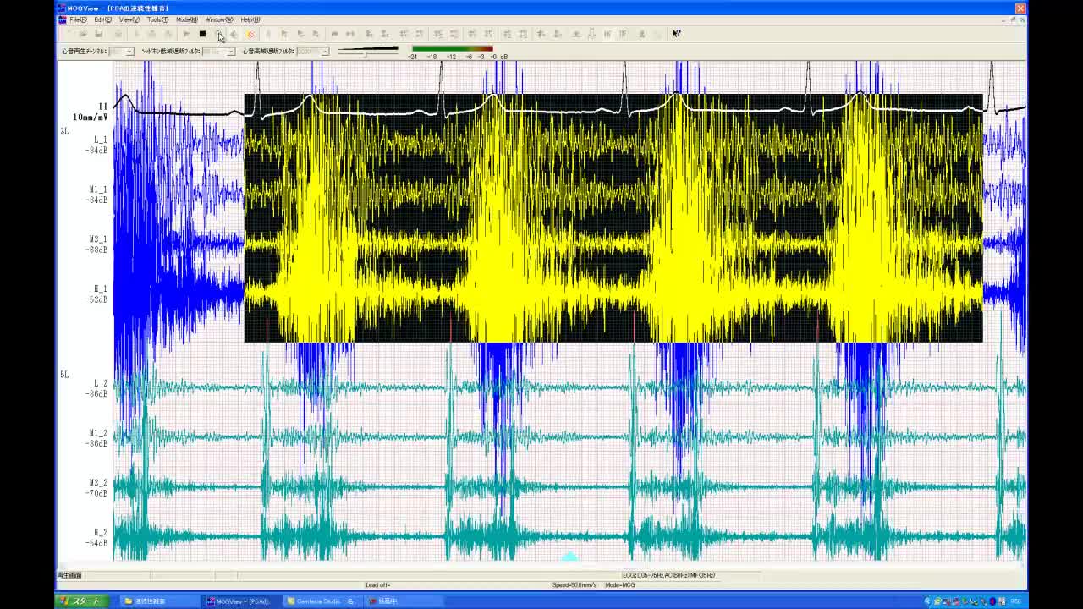The height and width of the screenshot is (609, 1083).
Task: Click the speaker icon beside the orange icon
Action: pos(234,34)
